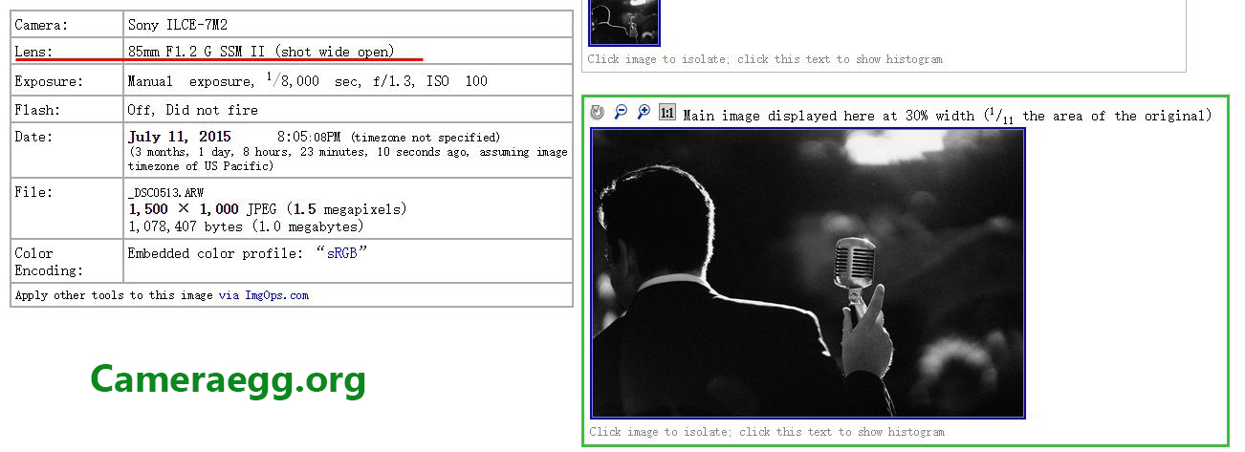
Task: Zoom out with the minus magnifier icon
Action: point(621,113)
